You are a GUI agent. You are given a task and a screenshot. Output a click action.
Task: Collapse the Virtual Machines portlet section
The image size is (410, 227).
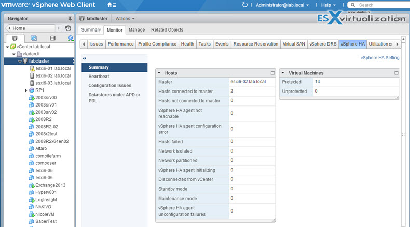pyautogui.click(x=283, y=73)
